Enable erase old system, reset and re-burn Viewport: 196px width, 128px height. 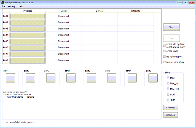coord(164,46)
